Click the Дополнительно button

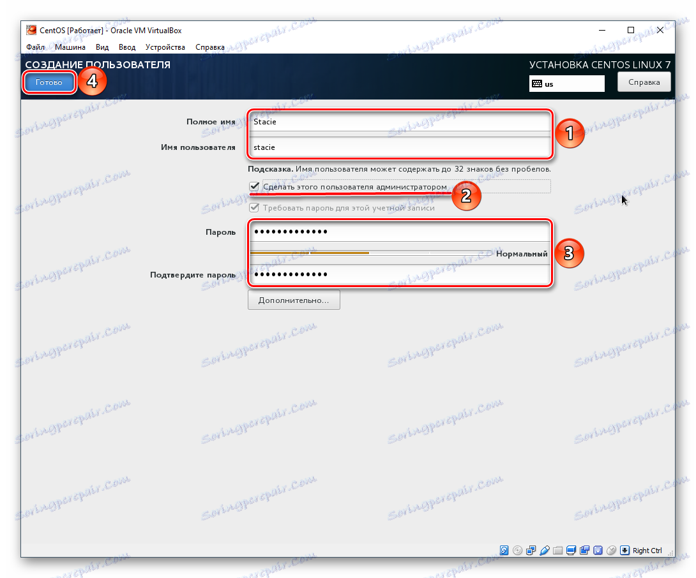coord(293,299)
